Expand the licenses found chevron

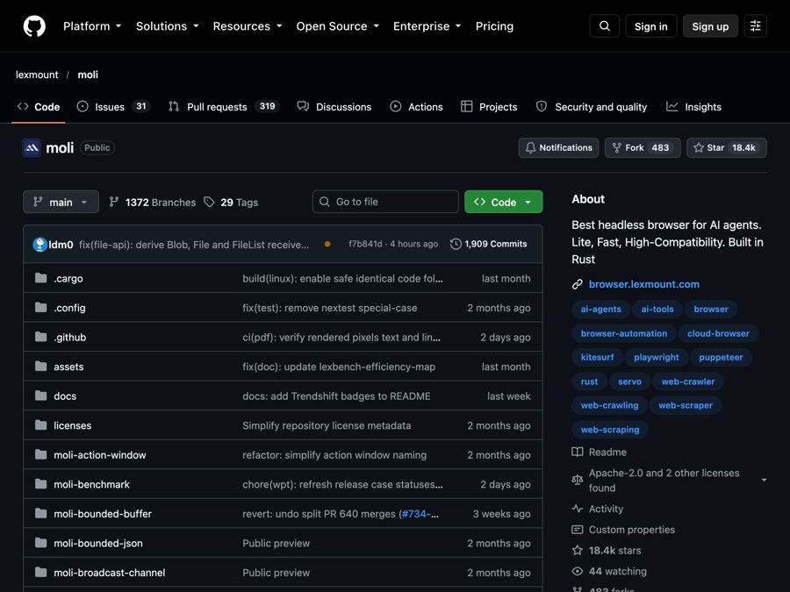pyautogui.click(x=764, y=481)
